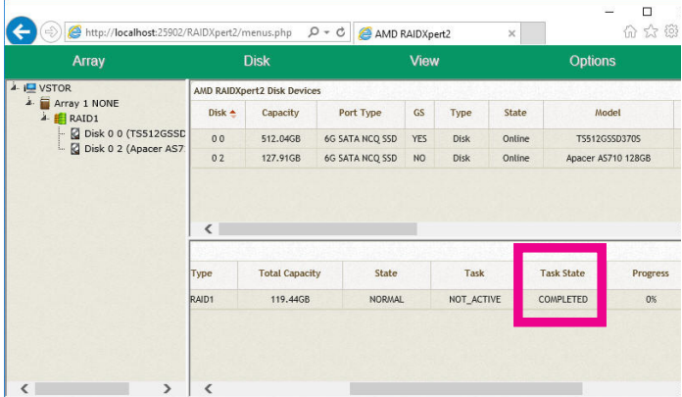Click the browser Forward arrow button
This screenshot has height=397, width=682.
pos(50,32)
